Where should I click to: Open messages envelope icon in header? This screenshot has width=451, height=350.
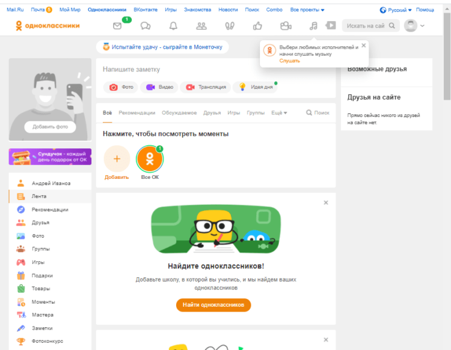click(x=118, y=26)
